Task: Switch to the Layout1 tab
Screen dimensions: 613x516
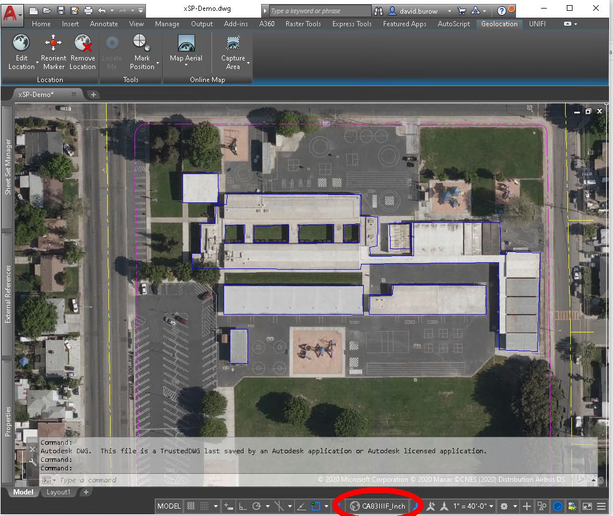Action: click(58, 491)
